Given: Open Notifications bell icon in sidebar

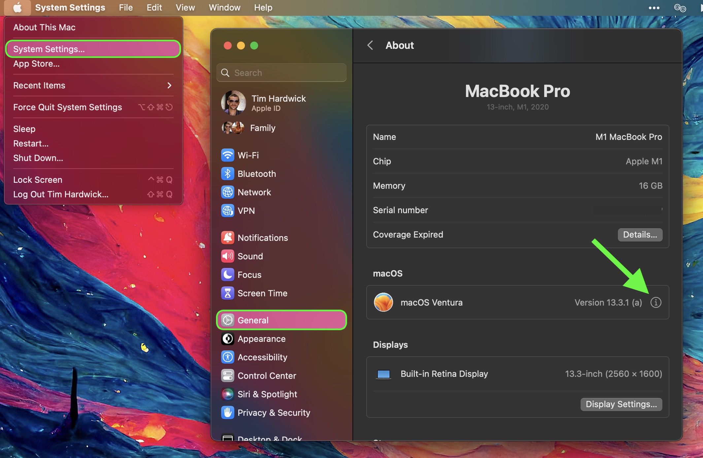Looking at the screenshot, I should 228,238.
